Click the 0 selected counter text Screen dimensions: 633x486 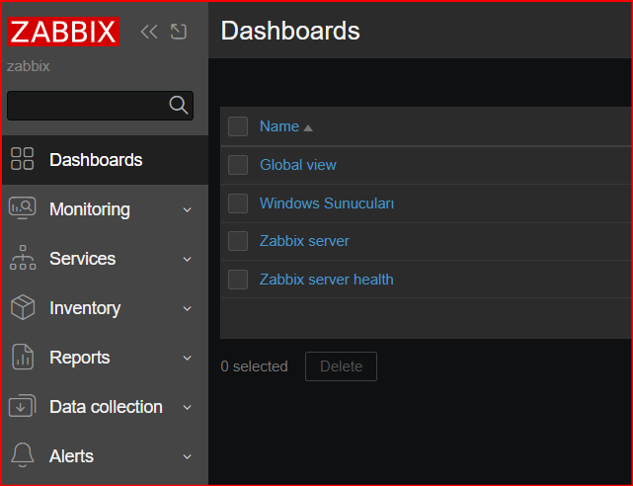pos(255,366)
